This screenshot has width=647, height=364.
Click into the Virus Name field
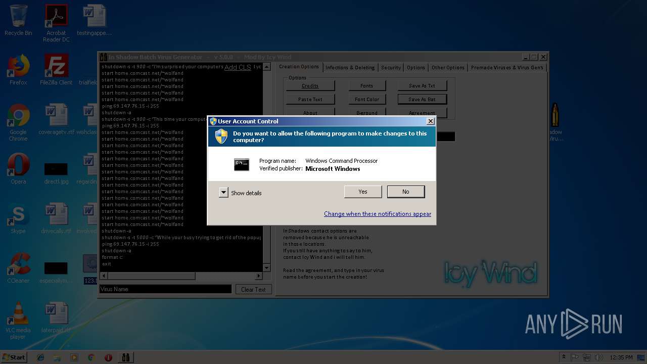pos(165,289)
